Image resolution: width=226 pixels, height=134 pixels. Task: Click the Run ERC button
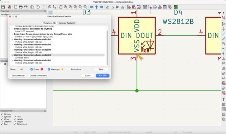point(103,76)
